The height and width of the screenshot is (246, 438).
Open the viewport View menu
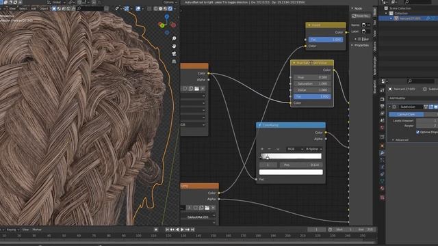point(12,9)
